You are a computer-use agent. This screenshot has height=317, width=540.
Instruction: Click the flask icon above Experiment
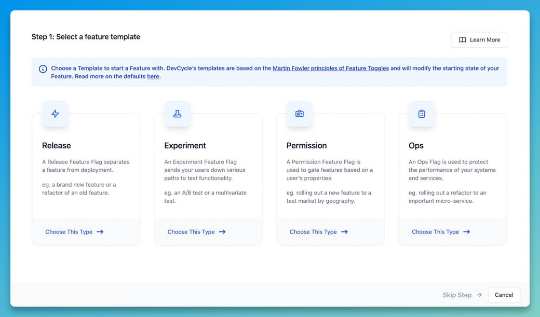click(x=177, y=114)
